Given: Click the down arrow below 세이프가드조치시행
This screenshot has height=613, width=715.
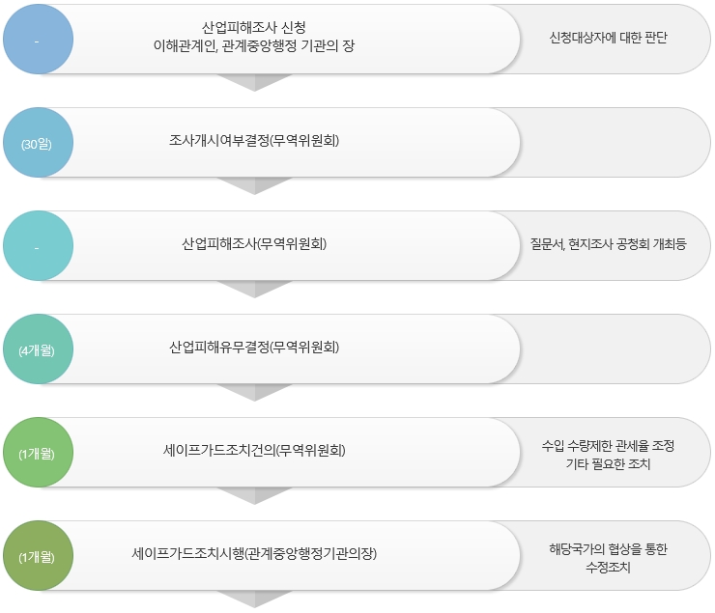Looking at the screenshot, I should [254, 599].
